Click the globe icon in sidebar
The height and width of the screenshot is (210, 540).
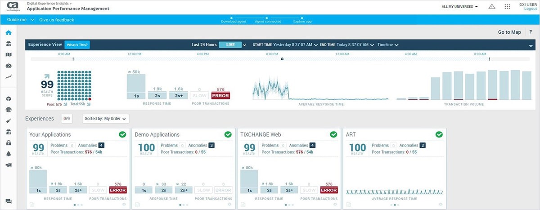pyautogui.click(x=9, y=110)
